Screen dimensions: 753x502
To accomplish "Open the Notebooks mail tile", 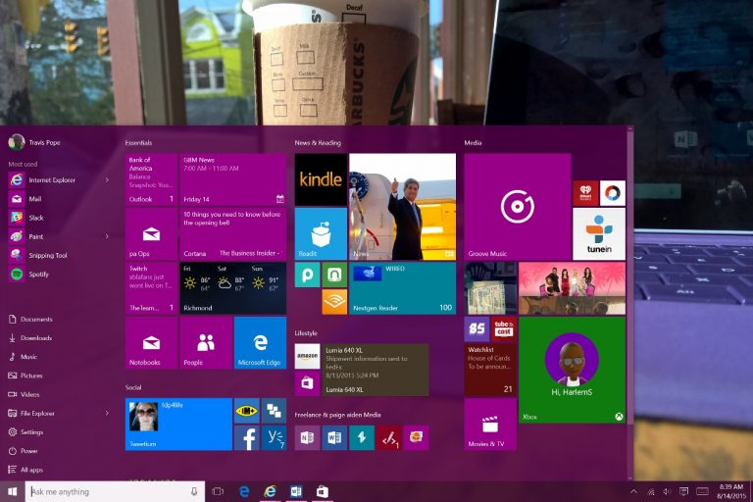I will (x=151, y=342).
